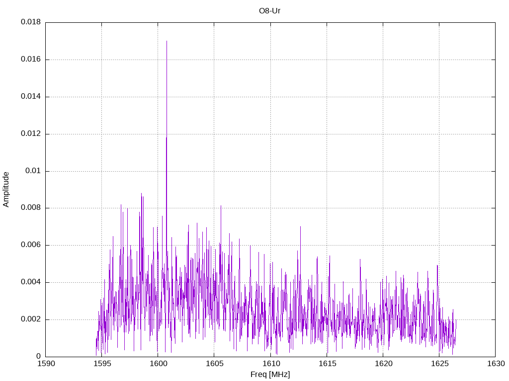Click x-axis tick value 1595

coord(102,364)
